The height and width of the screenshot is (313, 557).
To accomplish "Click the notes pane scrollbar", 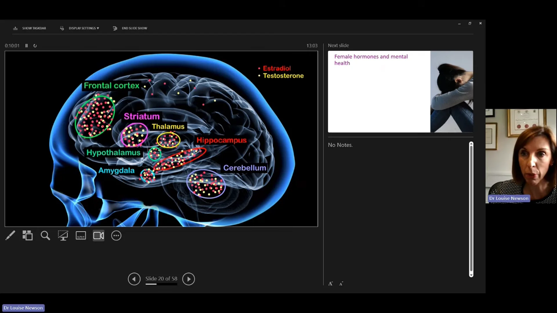I will 471,209.
